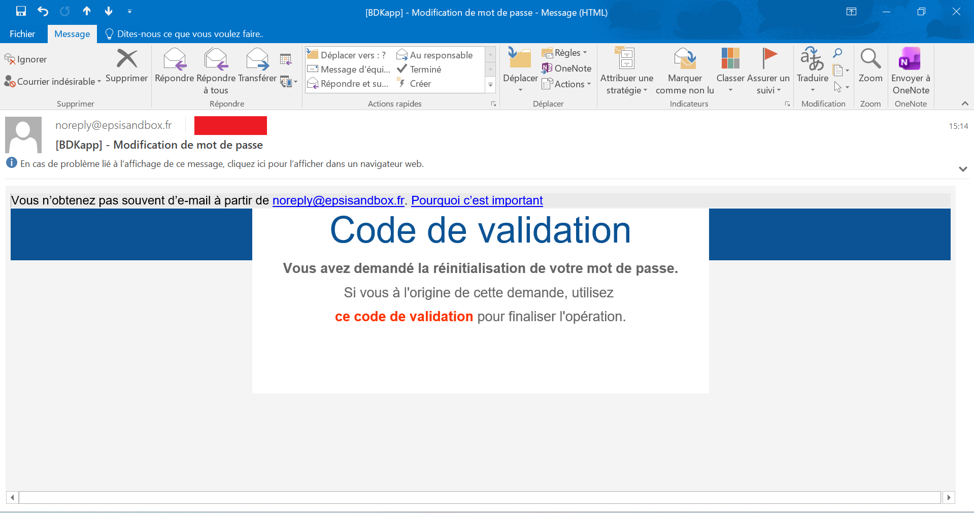
Task: Click the received time 15:14
Action: tap(958, 126)
